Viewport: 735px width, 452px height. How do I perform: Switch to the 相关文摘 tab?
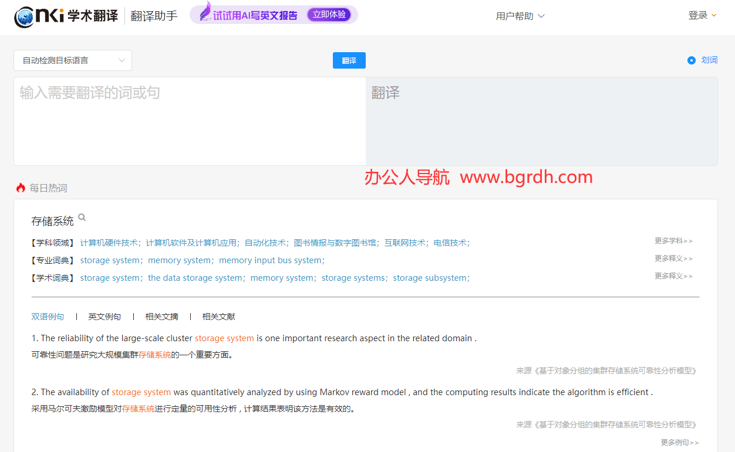tap(161, 317)
